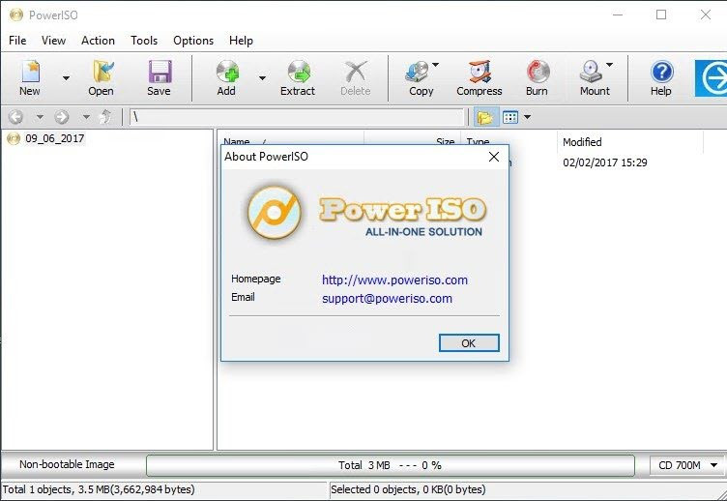Viewport: 727px width, 501px height.
Task: Open the http://www.poweriso.com homepage link
Action: point(394,280)
